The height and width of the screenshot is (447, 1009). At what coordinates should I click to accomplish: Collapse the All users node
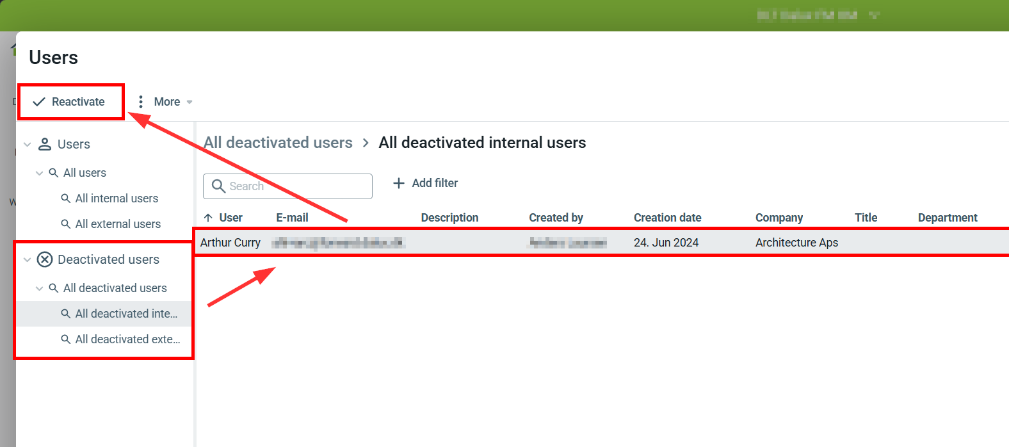[40, 173]
